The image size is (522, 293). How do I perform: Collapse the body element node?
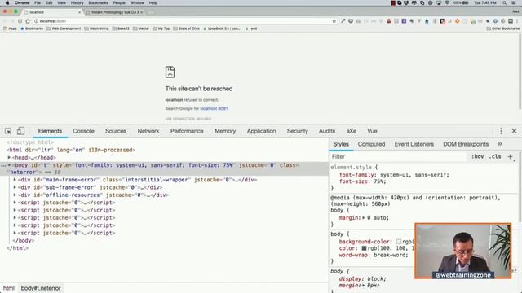9,165
